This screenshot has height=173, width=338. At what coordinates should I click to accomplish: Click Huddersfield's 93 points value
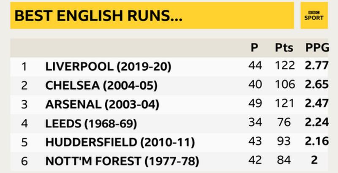(284, 142)
